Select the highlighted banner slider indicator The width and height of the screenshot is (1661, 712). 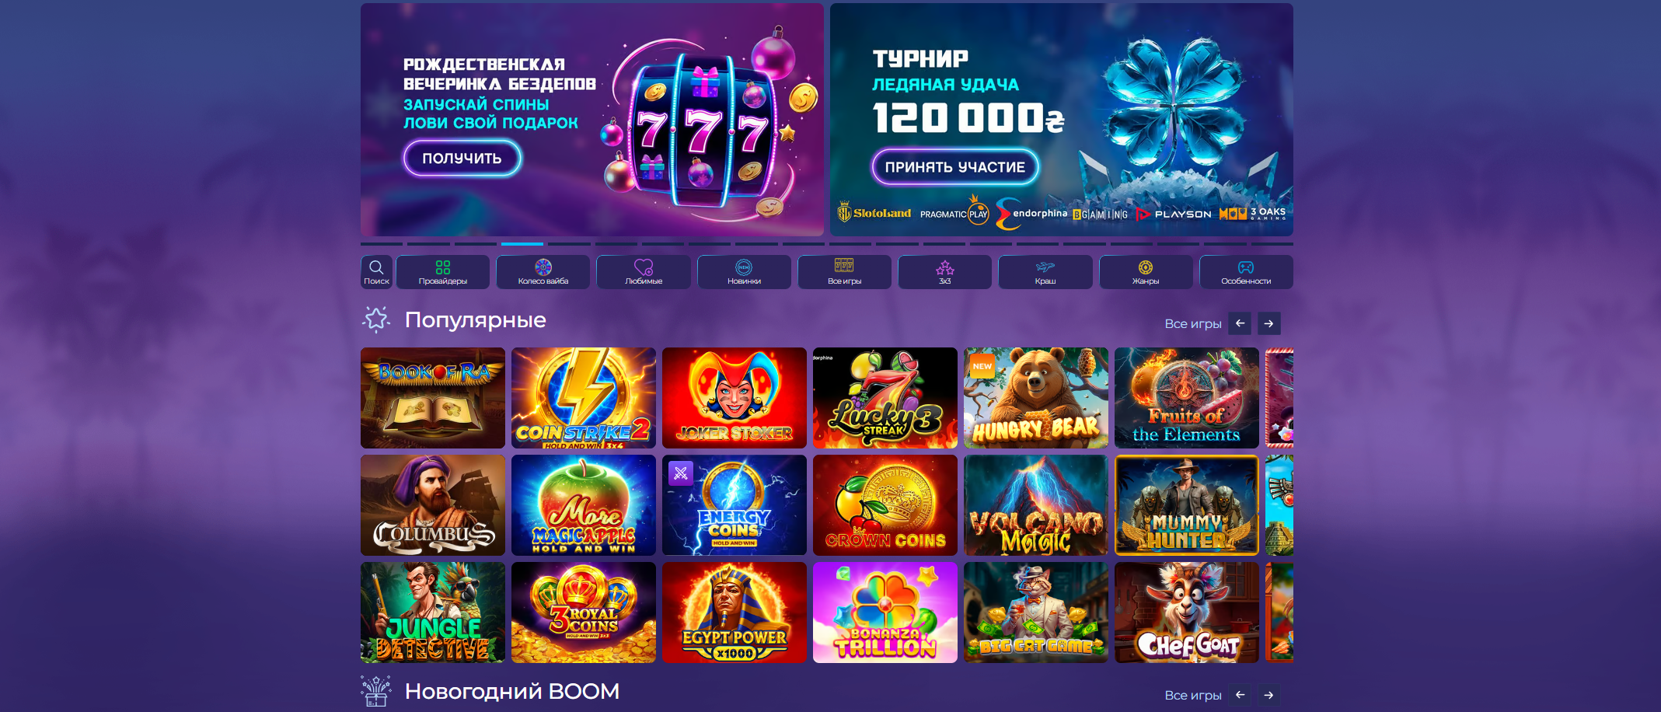[522, 244]
